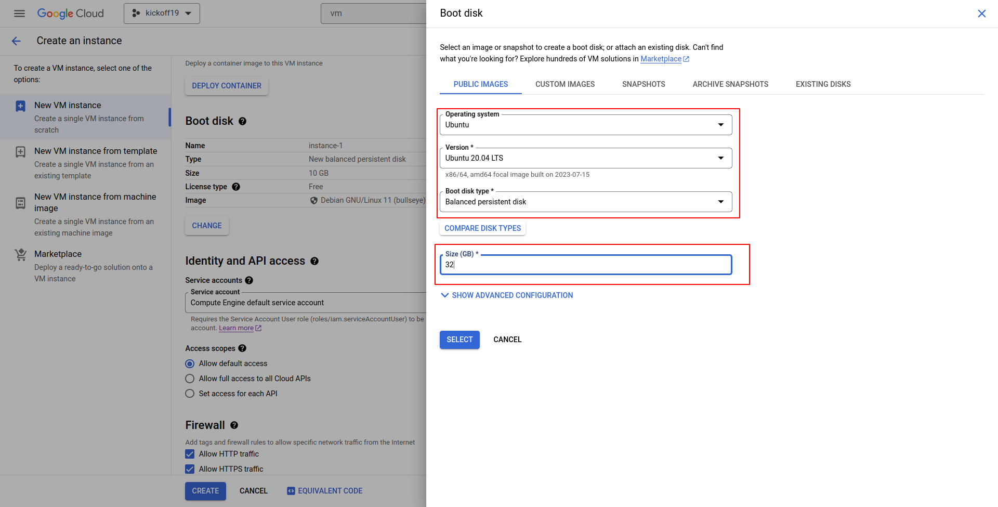
Task: Expand Show Advanced Configuration
Action: (x=507, y=295)
